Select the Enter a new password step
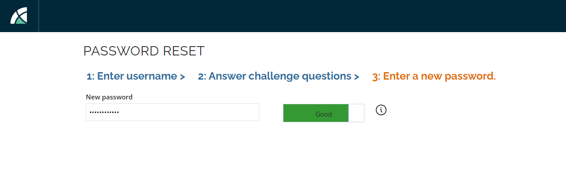The height and width of the screenshot is (190, 566). 434,76
